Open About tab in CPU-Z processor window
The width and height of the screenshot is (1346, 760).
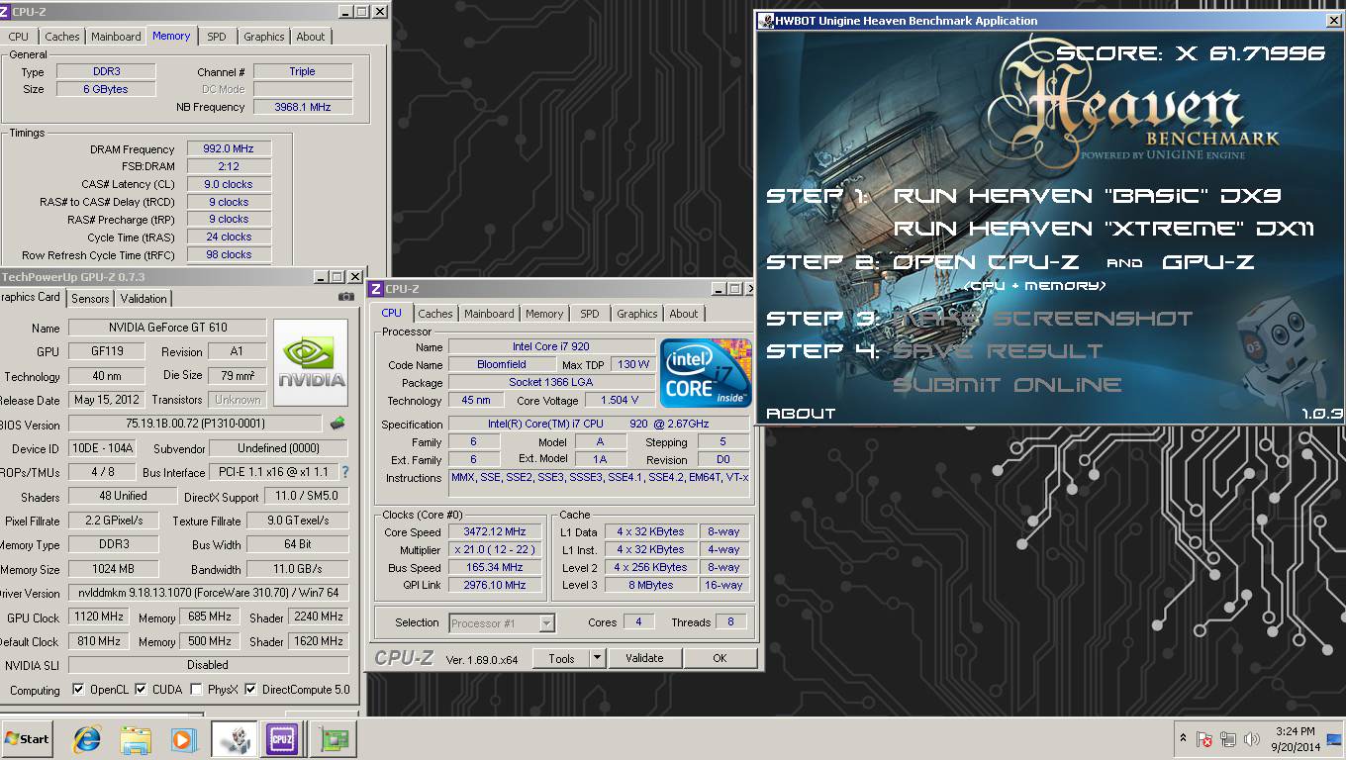click(684, 314)
